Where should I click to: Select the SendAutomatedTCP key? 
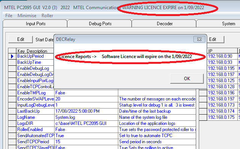(35, 136)
